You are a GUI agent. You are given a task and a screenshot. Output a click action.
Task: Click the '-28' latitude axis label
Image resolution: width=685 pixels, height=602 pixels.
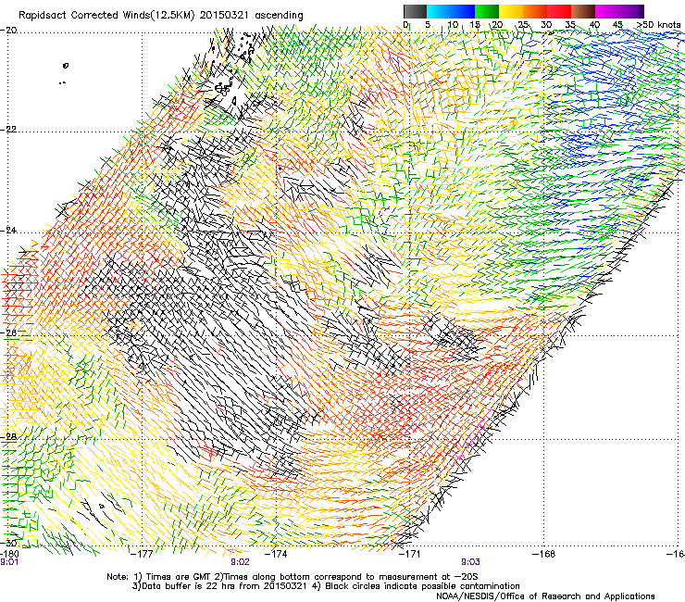pyautogui.click(x=8, y=437)
